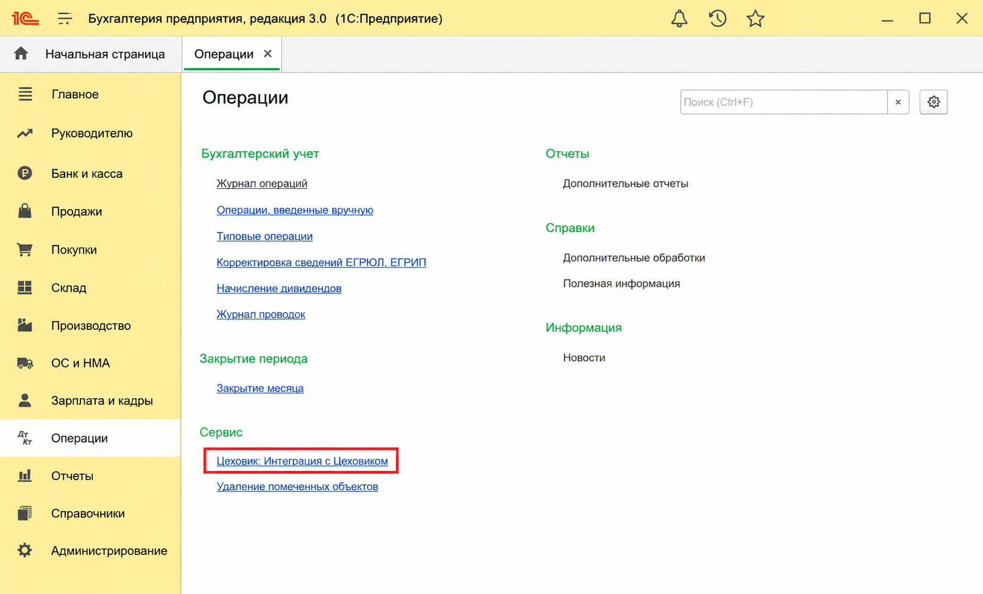This screenshot has width=983, height=594.
Task: Open Цеховик: Интеграция с Цеховиком link
Action: [302, 461]
